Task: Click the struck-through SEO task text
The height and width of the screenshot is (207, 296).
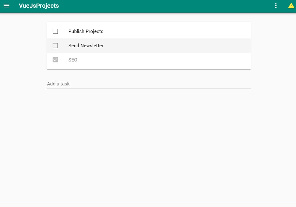Action: (x=73, y=60)
